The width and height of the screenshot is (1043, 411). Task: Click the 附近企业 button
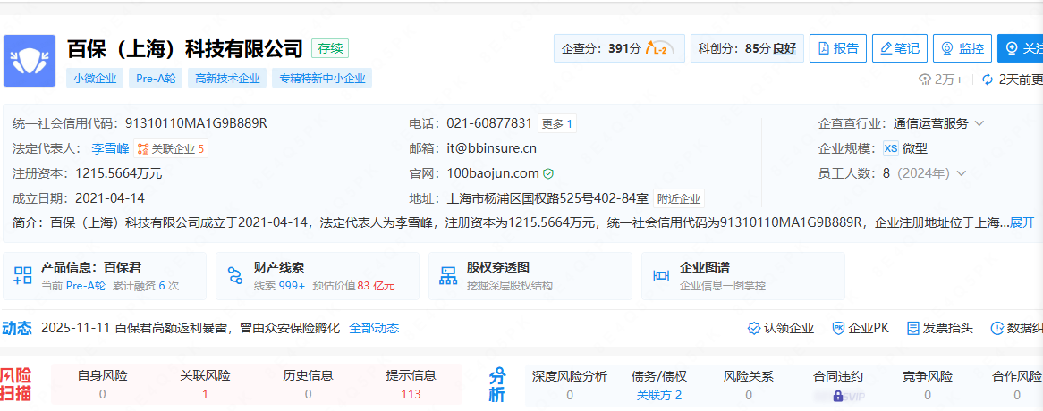(679, 198)
